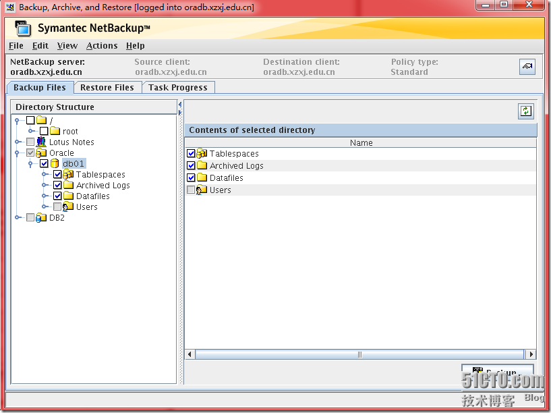Collapse the db01 tree node
This screenshot has height=413, width=551.
[x=30, y=164]
